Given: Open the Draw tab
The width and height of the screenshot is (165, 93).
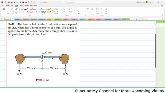Looking at the screenshot, I should [x=16, y=5].
